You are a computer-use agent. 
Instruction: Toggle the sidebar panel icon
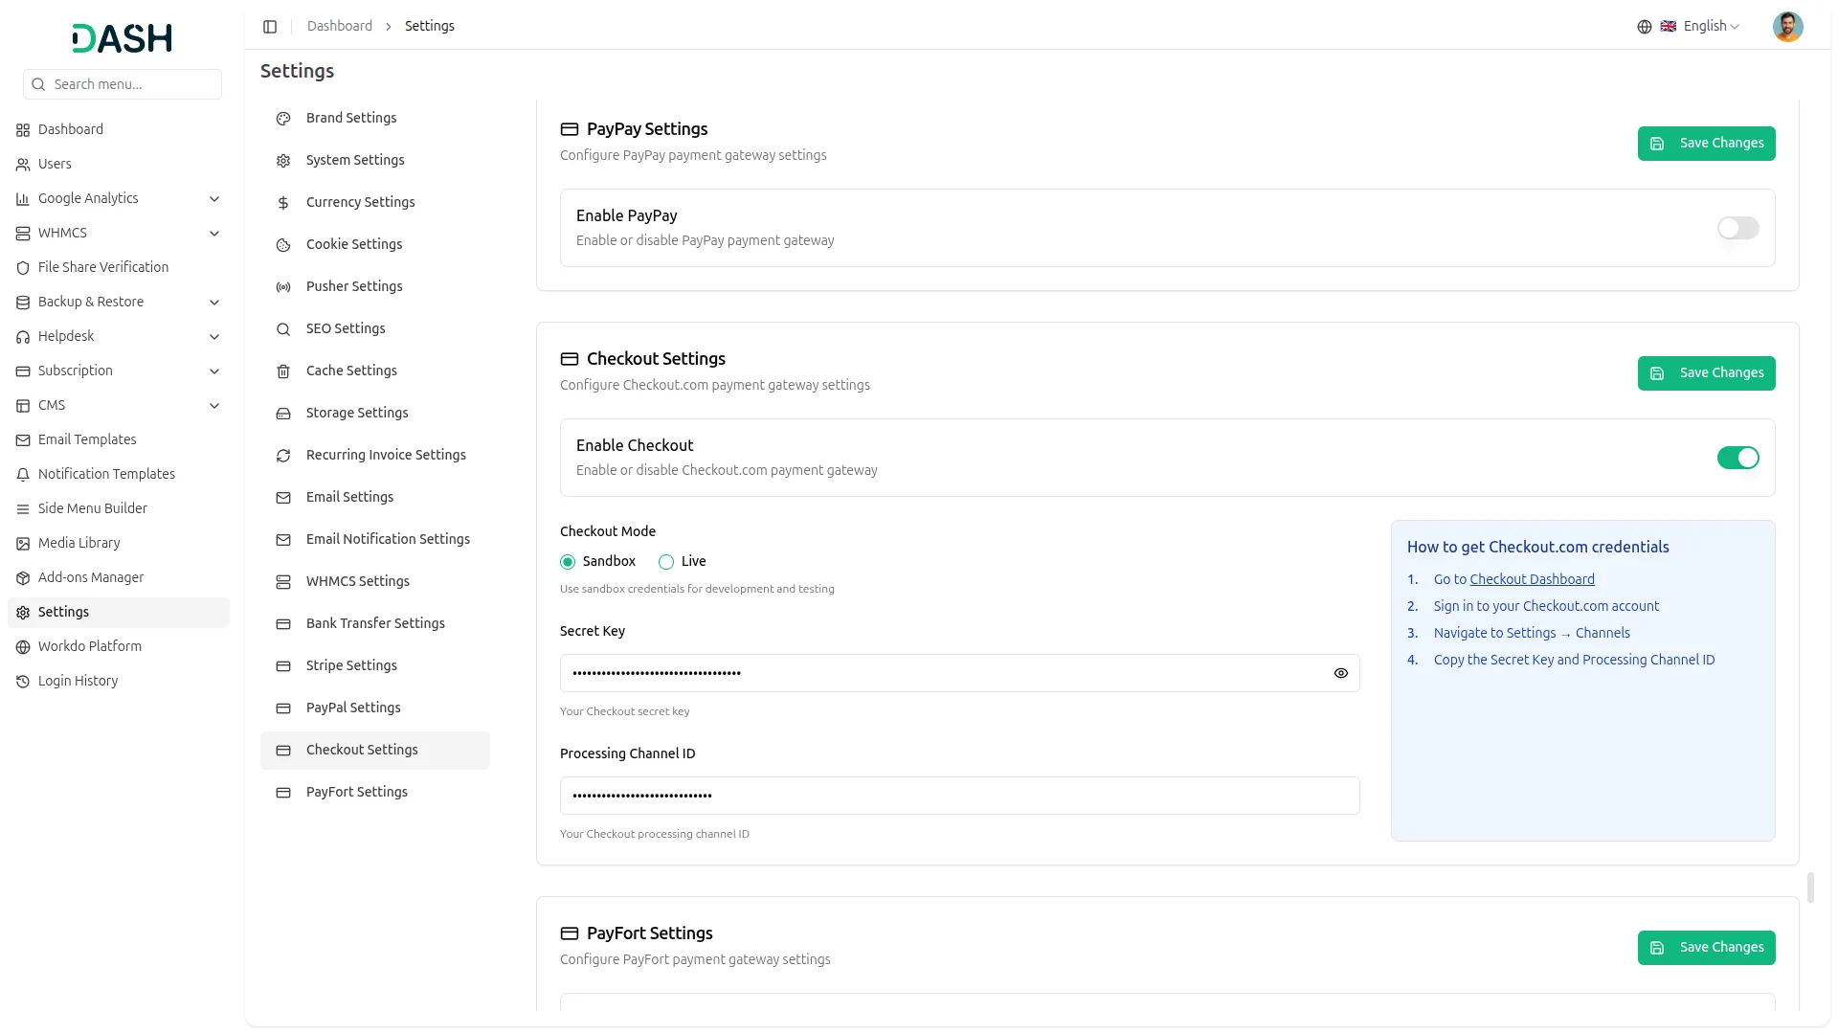pyautogui.click(x=270, y=27)
